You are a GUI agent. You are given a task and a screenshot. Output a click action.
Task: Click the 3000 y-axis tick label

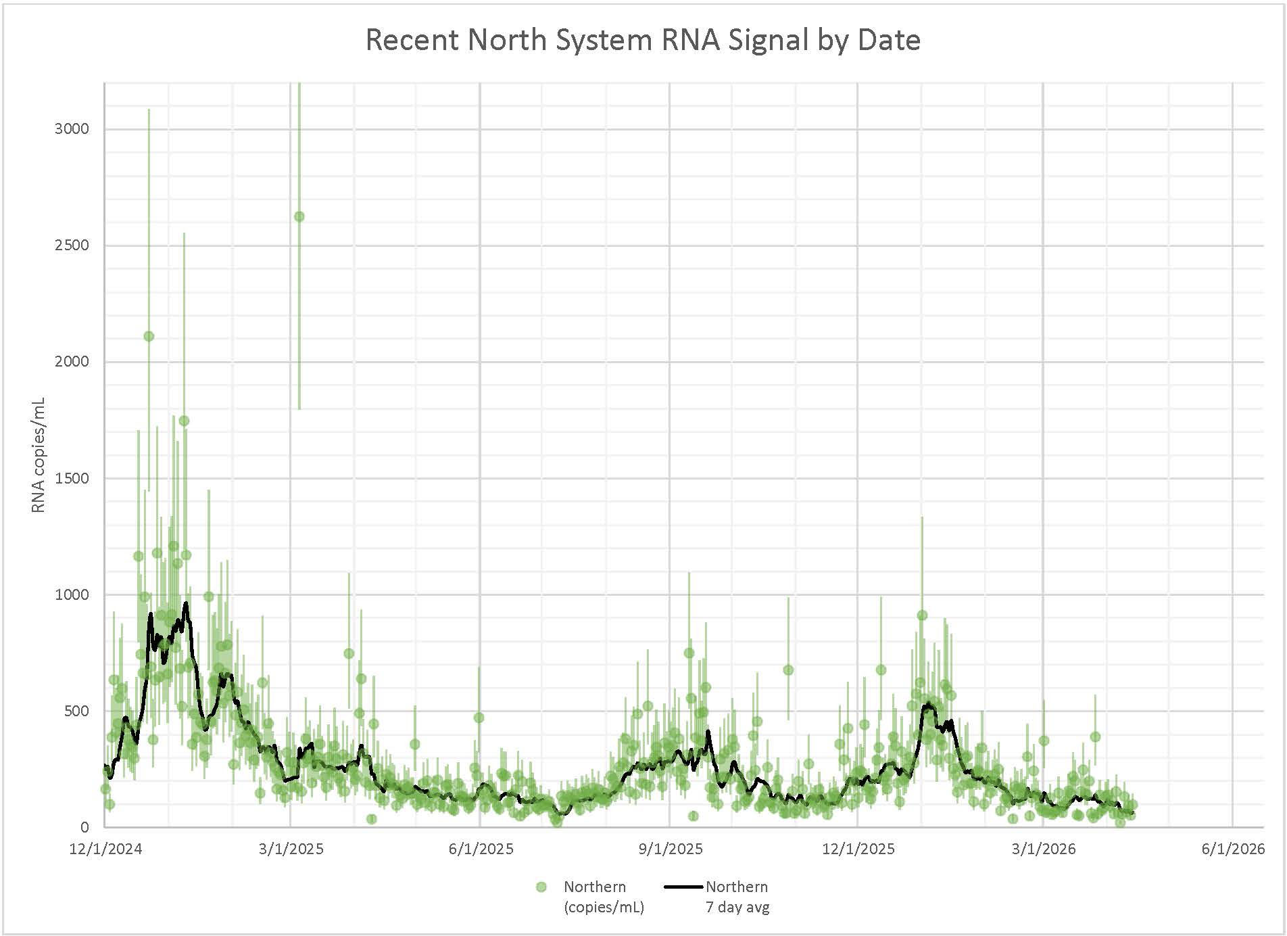pyautogui.click(x=72, y=129)
